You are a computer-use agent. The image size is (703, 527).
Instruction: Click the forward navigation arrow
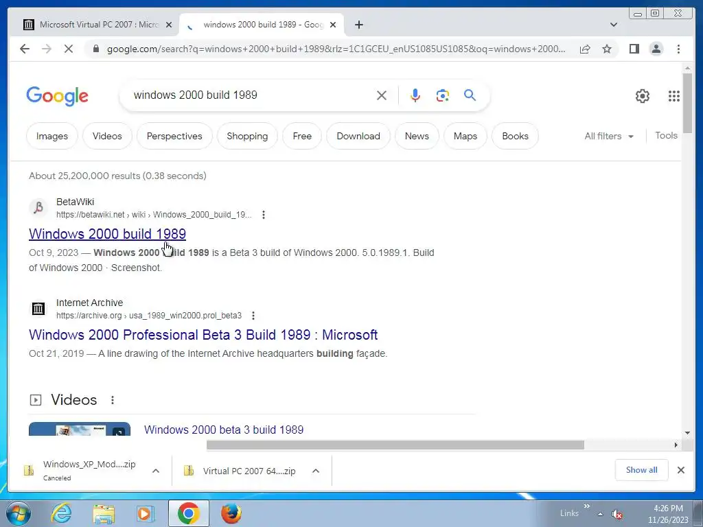coord(47,49)
